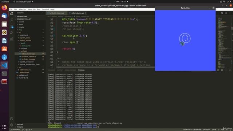The height and width of the screenshot is (131, 233).
Task: Open Files manager from the dock
Action: [x=4, y=24]
